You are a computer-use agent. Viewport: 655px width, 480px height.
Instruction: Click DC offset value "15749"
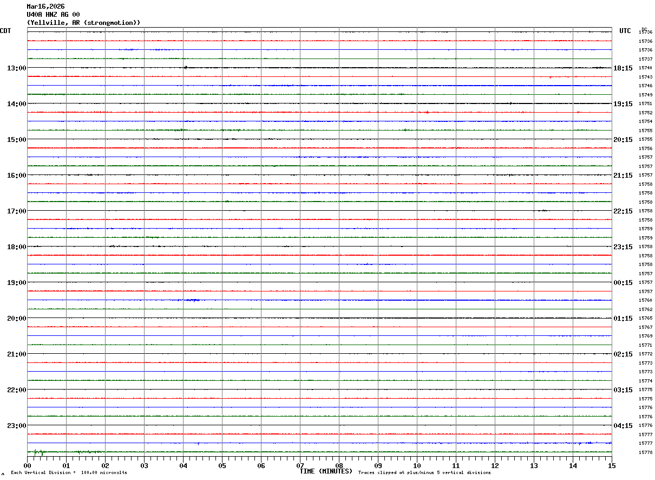click(645, 95)
